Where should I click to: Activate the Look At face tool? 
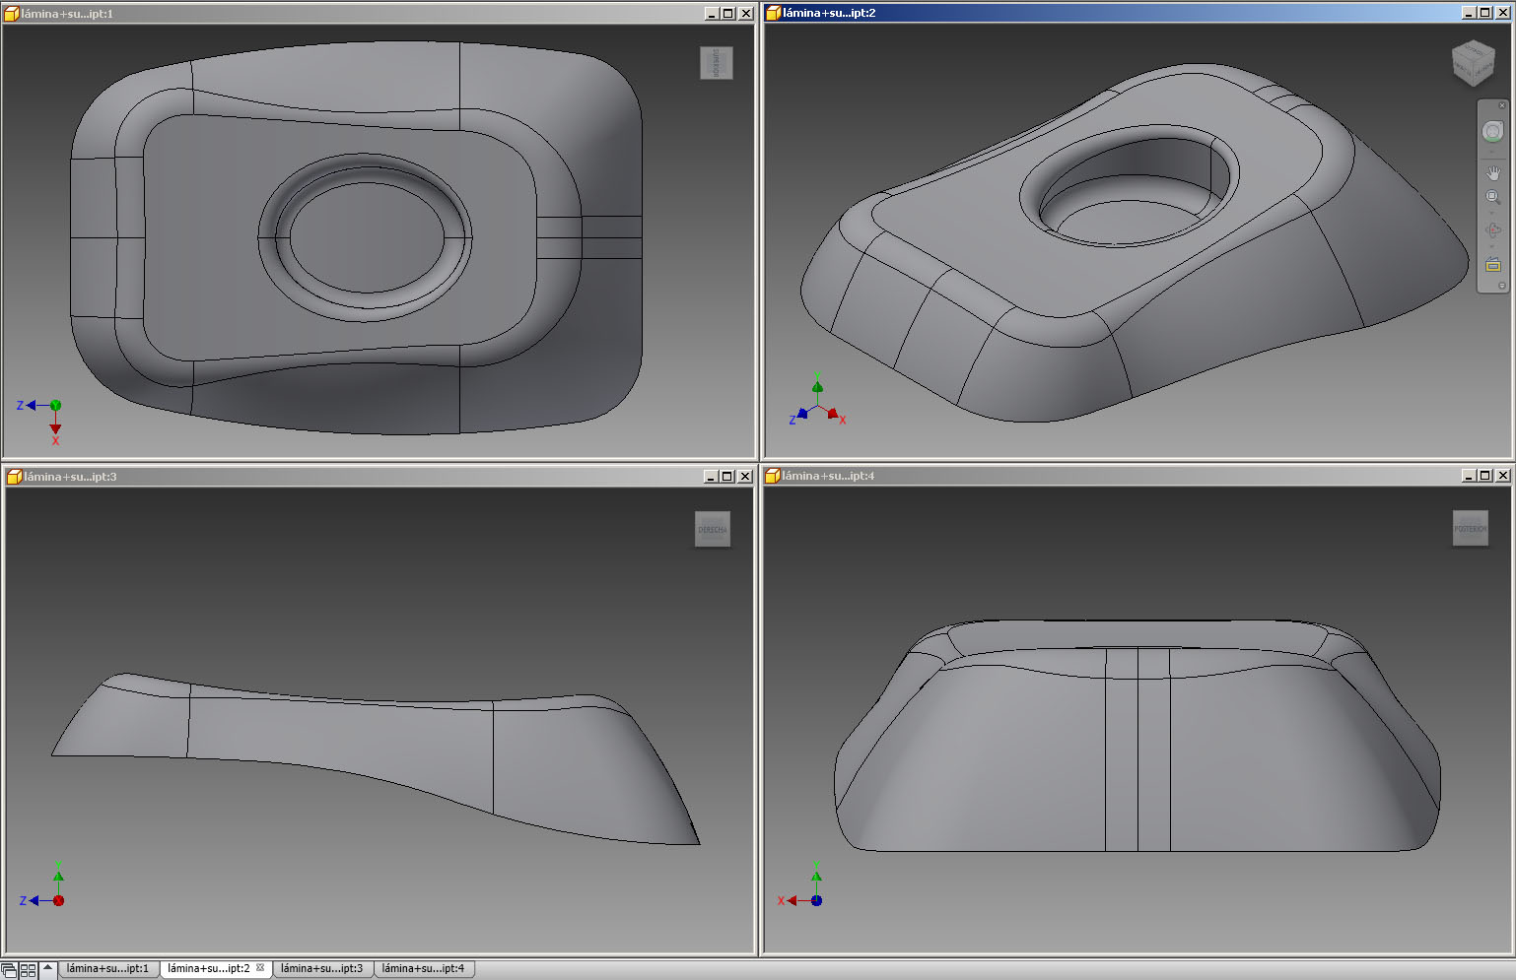1492,264
